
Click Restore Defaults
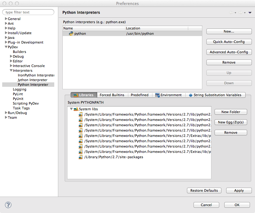204,190
